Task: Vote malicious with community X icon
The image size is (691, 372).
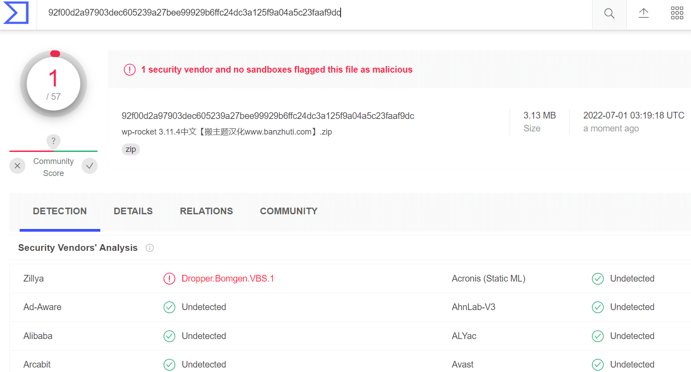Action: click(17, 166)
